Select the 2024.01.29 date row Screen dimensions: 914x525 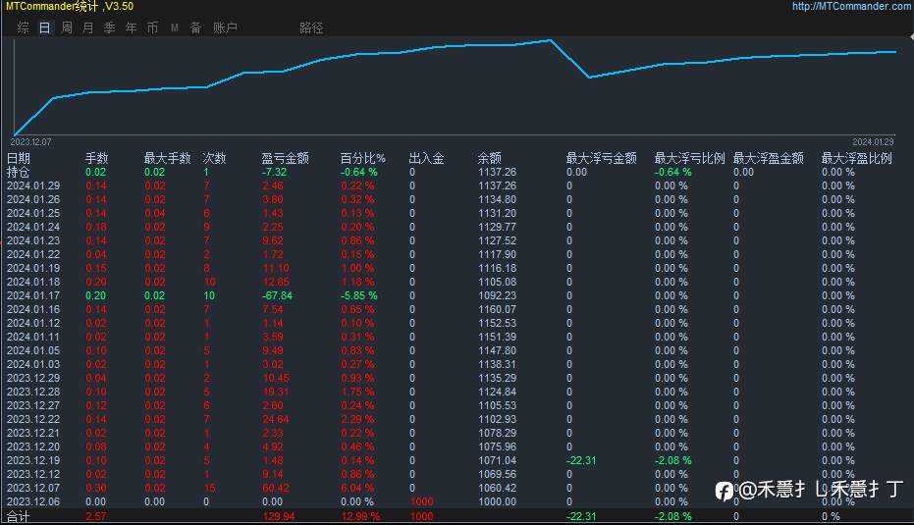pyautogui.click(x=33, y=185)
